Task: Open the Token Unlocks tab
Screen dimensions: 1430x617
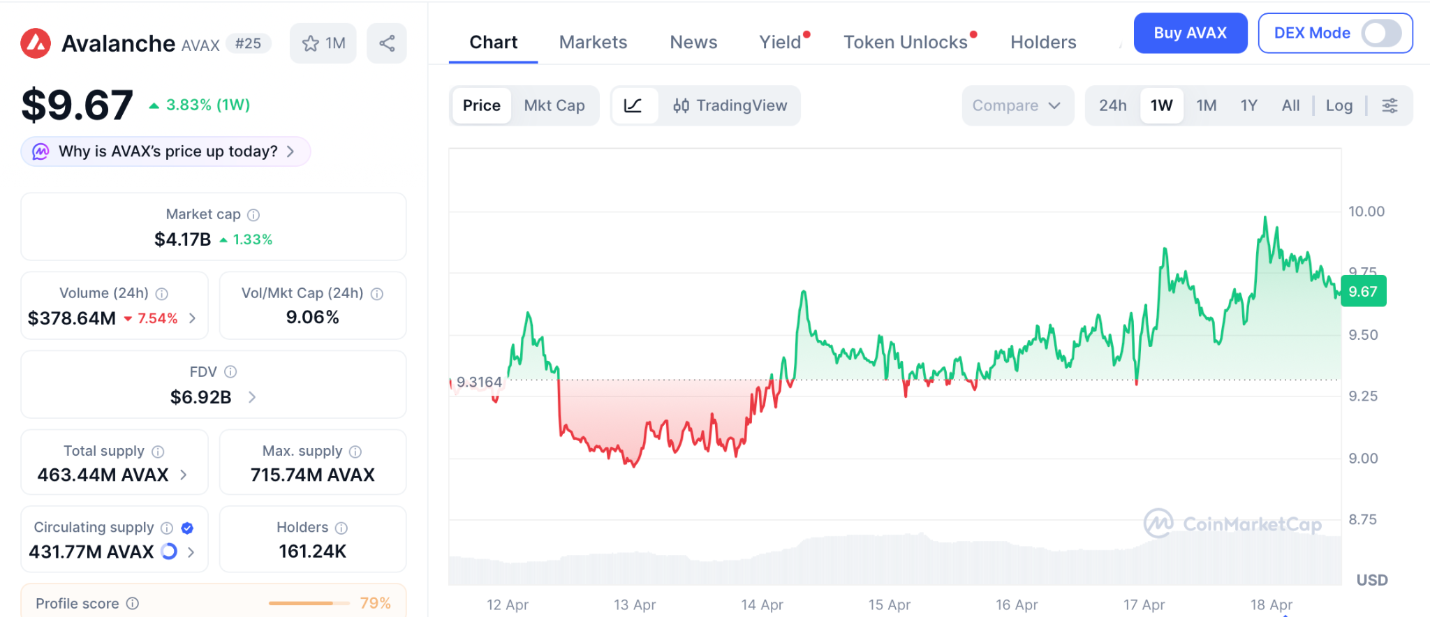Action: pyautogui.click(x=905, y=43)
